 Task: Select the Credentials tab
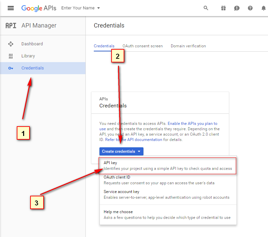click(x=104, y=46)
